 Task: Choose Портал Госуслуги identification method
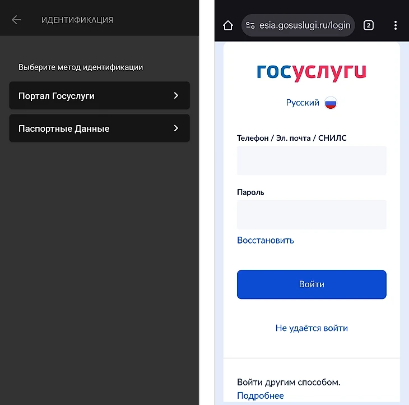99,95
